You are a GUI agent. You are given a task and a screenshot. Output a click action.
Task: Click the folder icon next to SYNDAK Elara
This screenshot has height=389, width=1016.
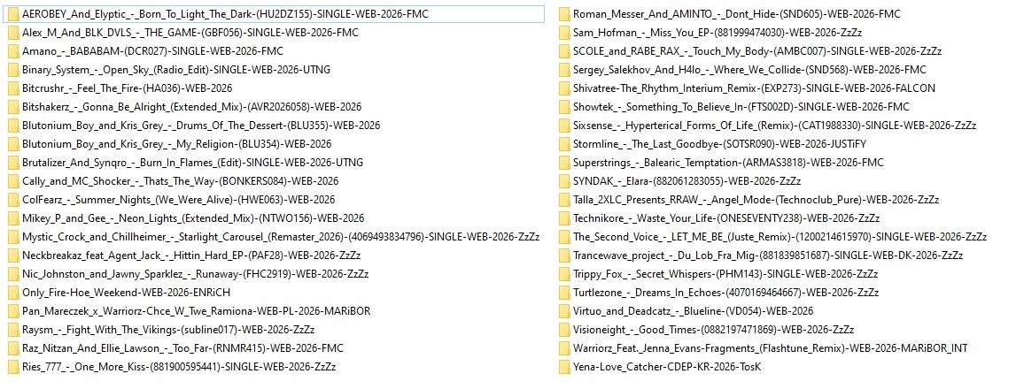click(x=564, y=181)
